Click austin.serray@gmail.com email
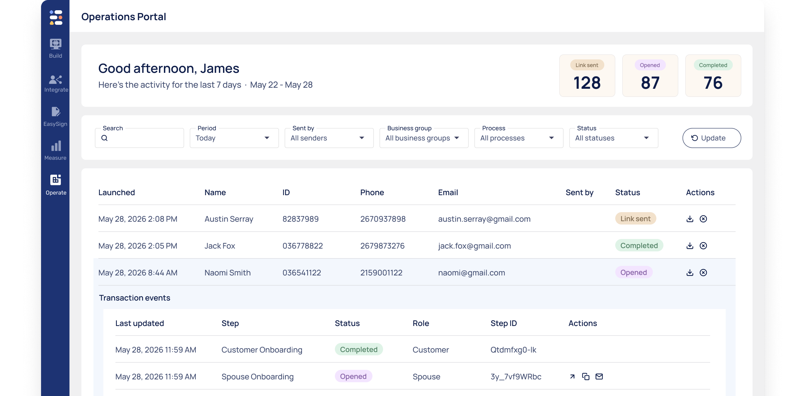This screenshot has width=805, height=396. 484,219
